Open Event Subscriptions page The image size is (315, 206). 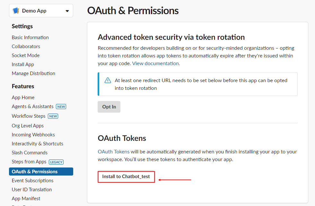33,181
